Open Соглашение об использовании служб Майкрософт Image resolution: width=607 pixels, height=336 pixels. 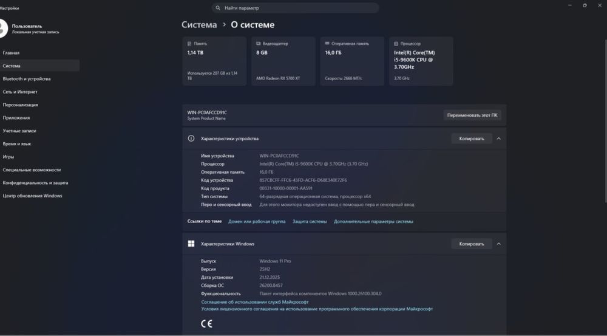[255, 302]
